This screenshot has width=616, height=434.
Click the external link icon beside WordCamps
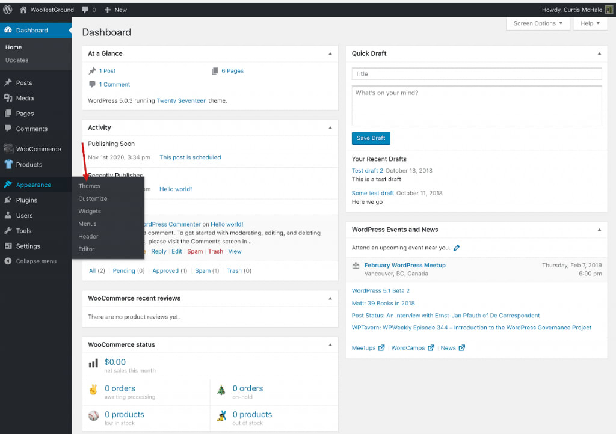tap(431, 347)
